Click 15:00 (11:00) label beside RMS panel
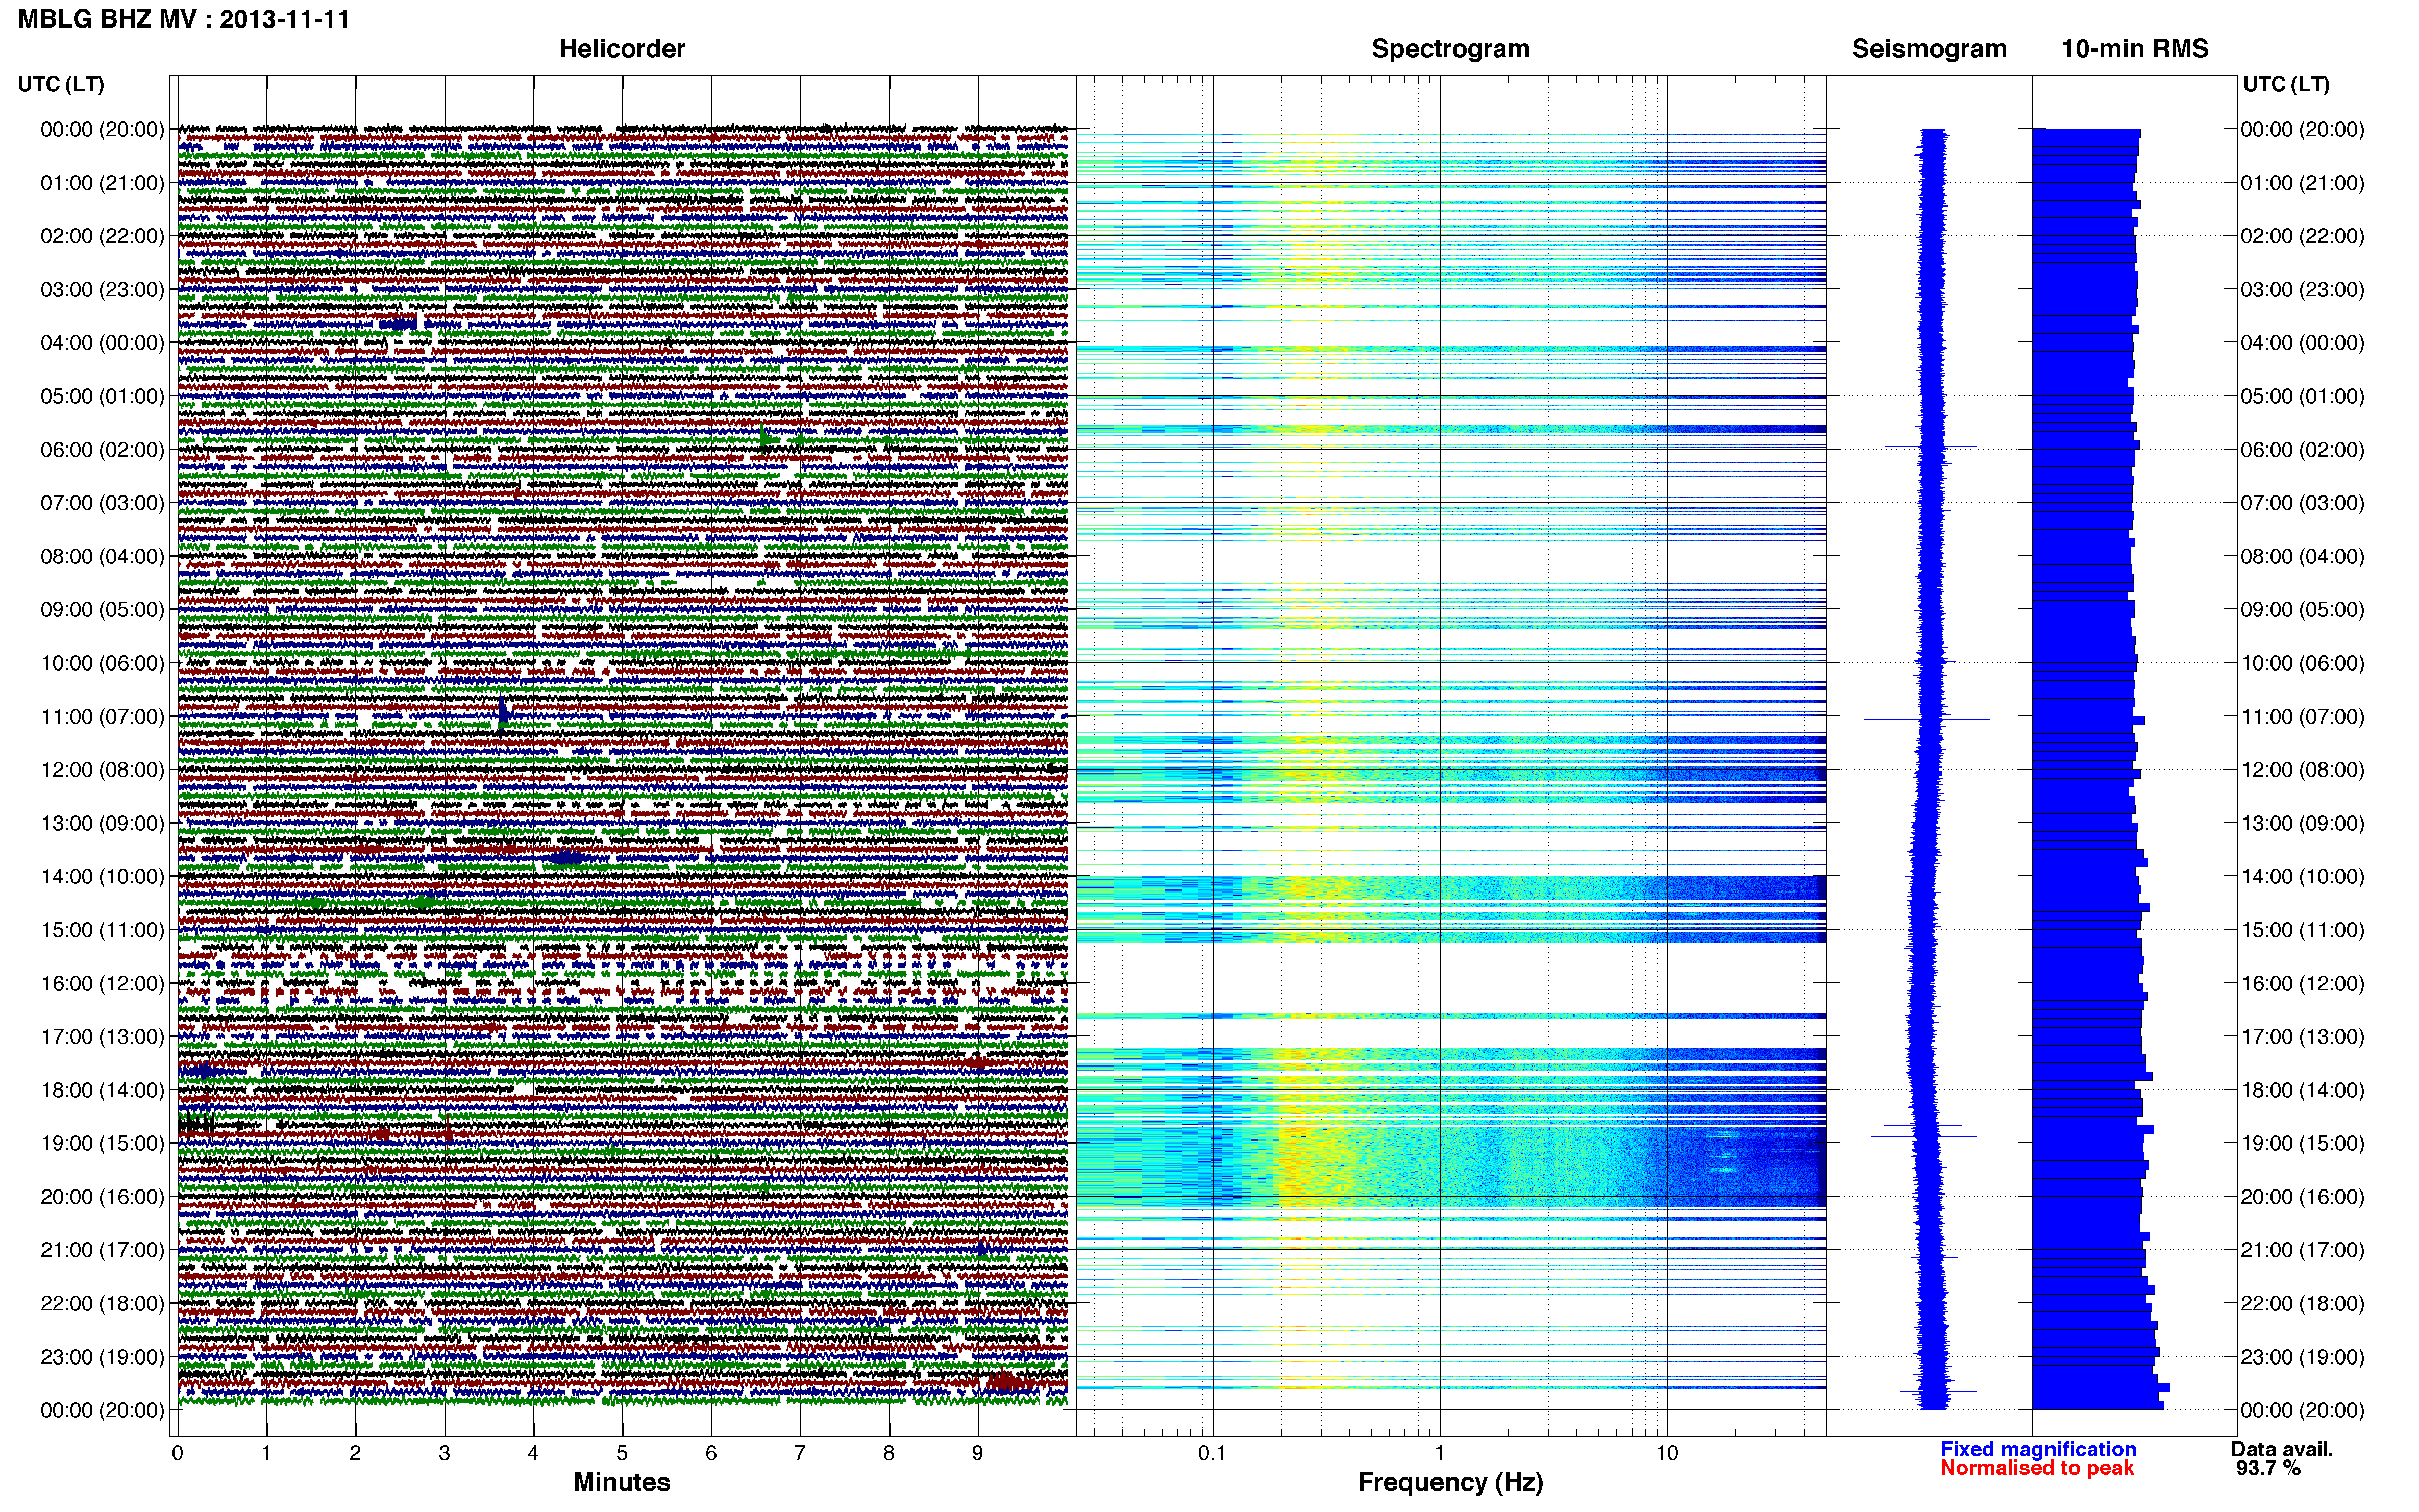 click(2302, 930)
